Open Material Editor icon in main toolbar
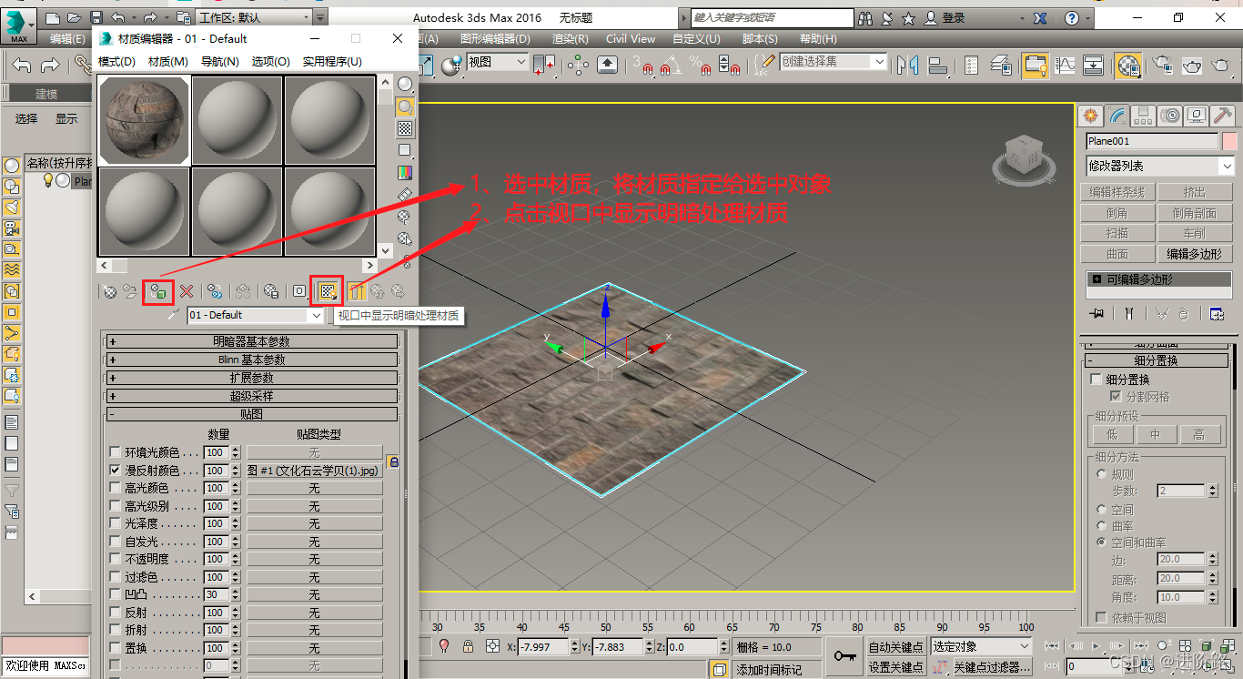Viewport: 1243px width, 679px height. click(1128, 65)
